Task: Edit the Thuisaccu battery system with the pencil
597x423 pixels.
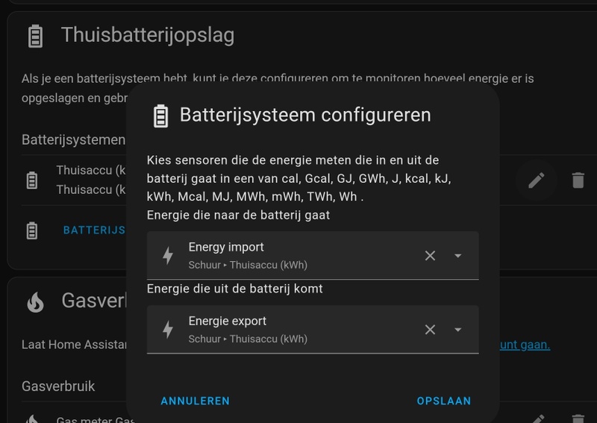Action: [537, 180]
